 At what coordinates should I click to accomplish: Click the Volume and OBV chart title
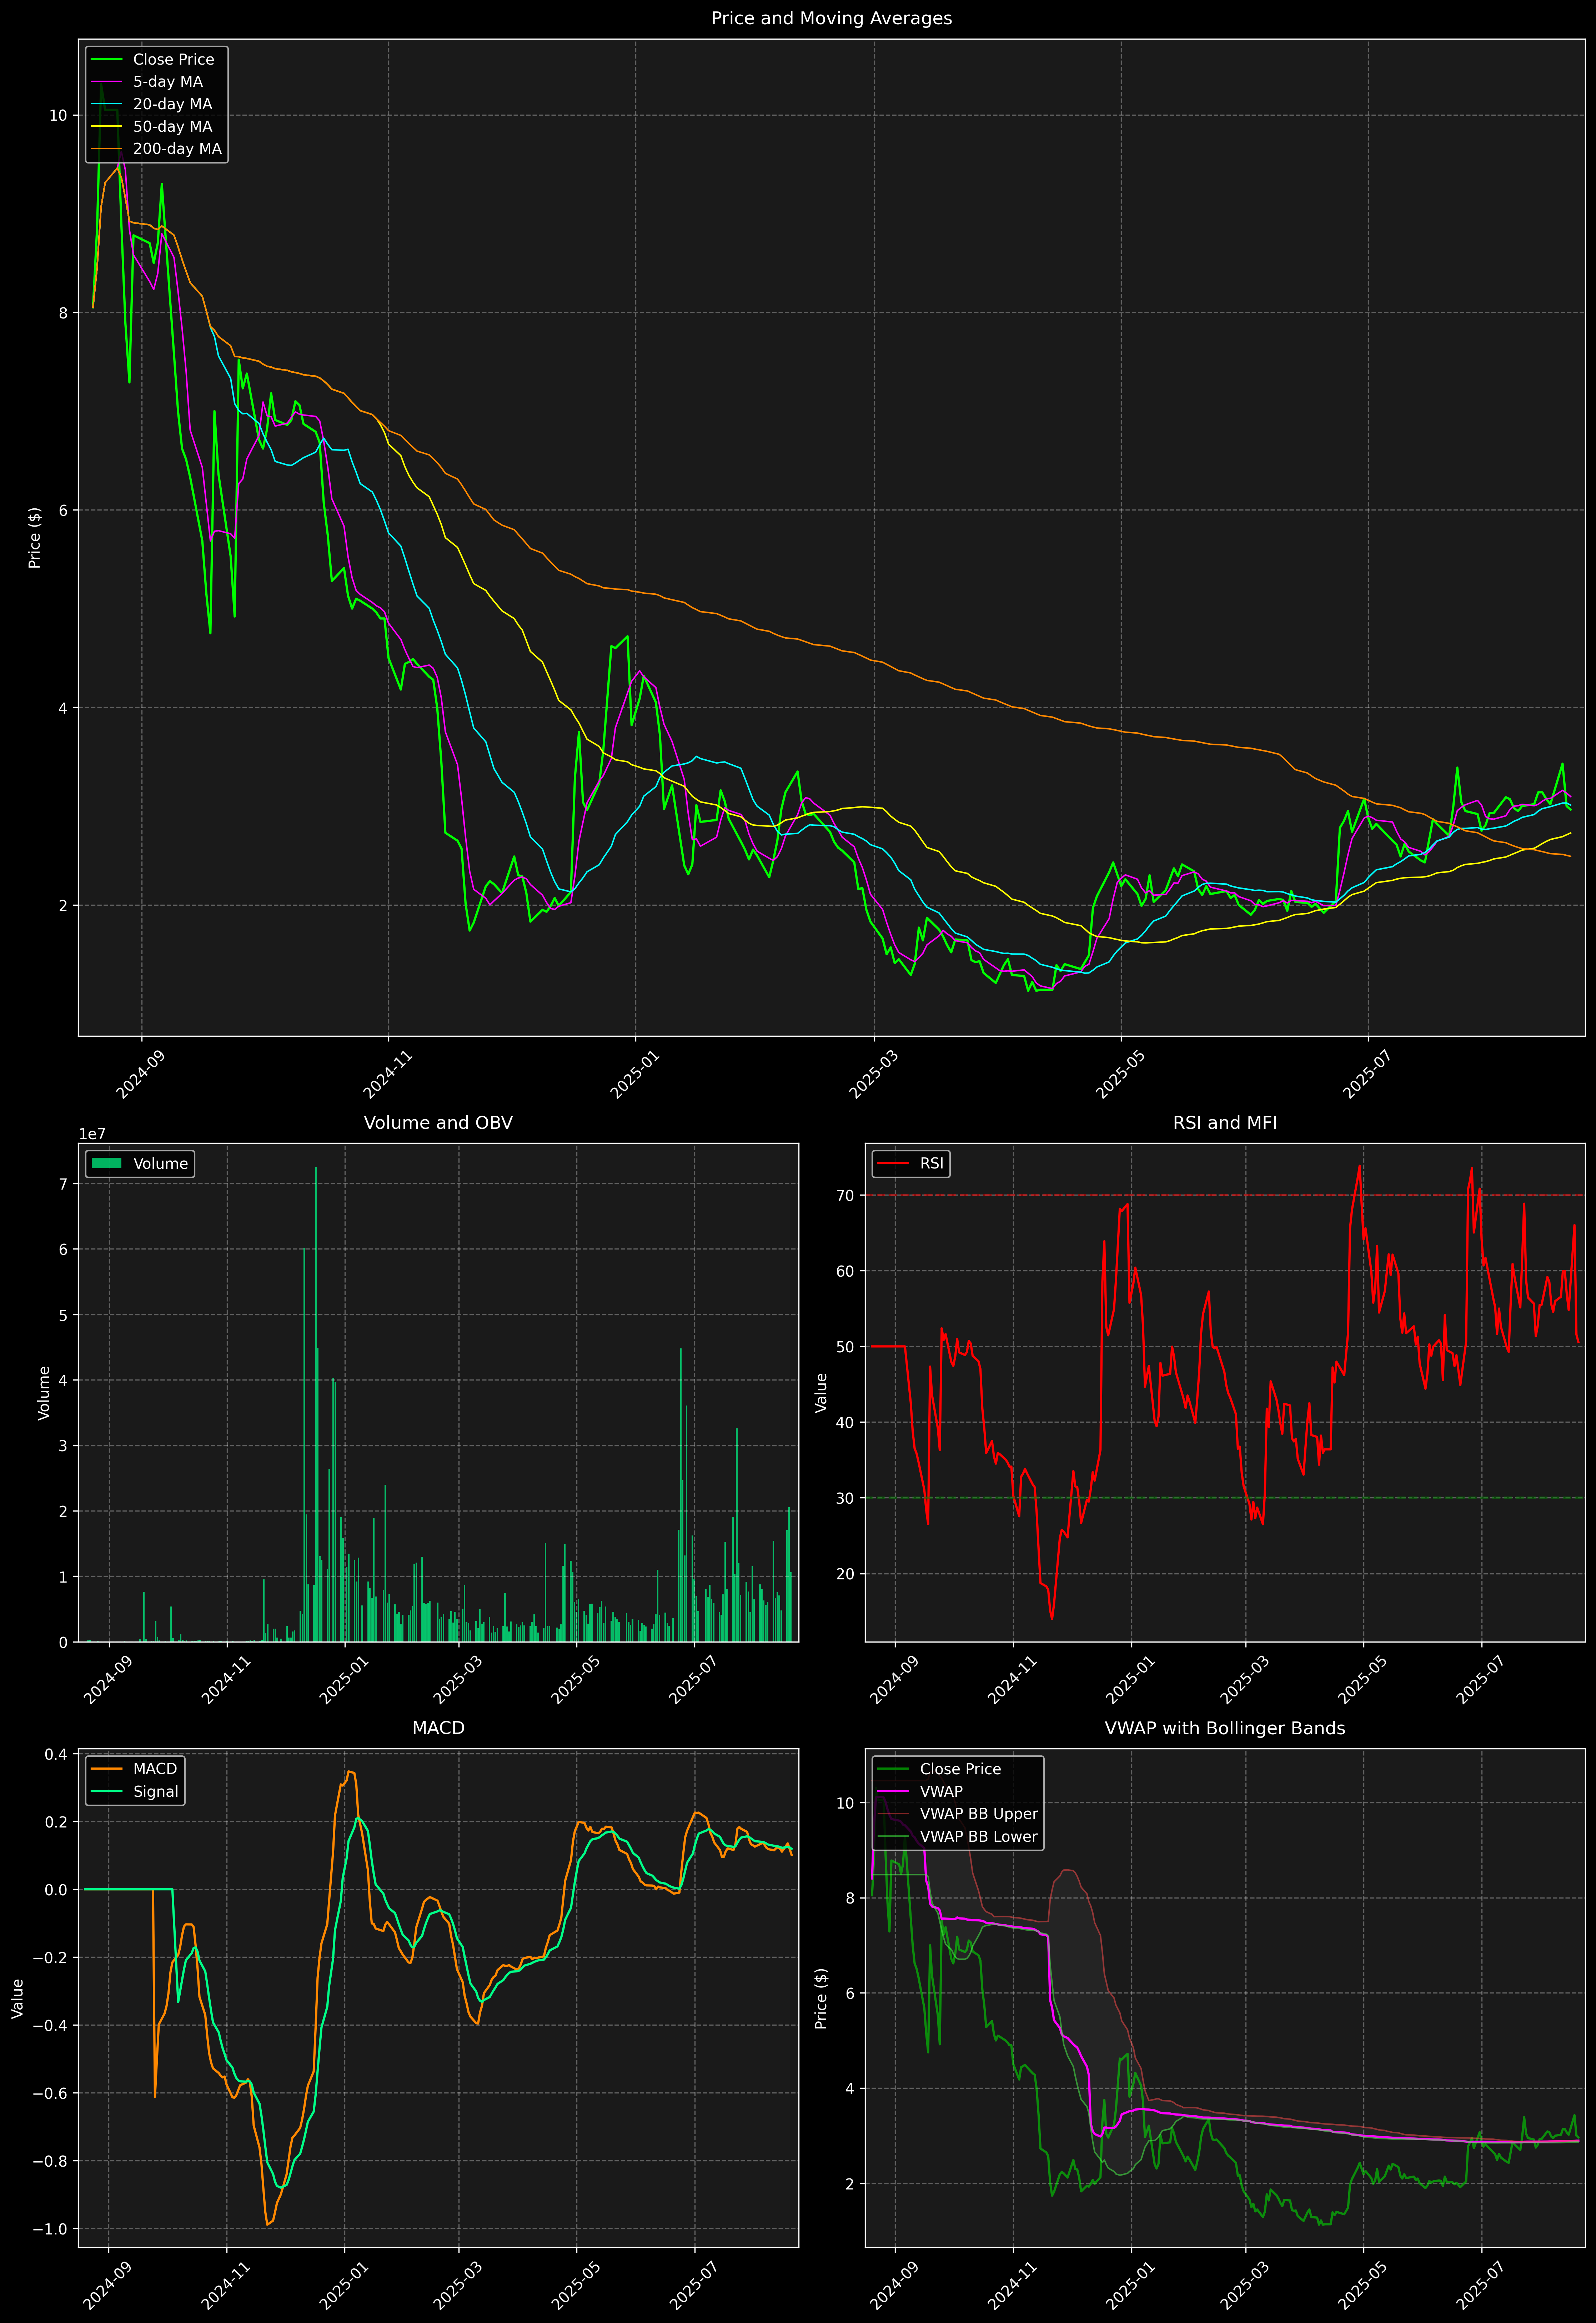click(x=438, y=1122)
